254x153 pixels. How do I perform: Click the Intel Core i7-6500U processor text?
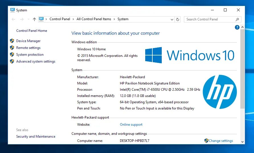tap(160, 90)
